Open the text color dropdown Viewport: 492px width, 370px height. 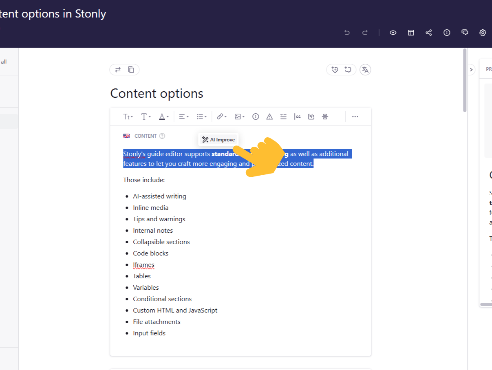(x=163, y=117)
